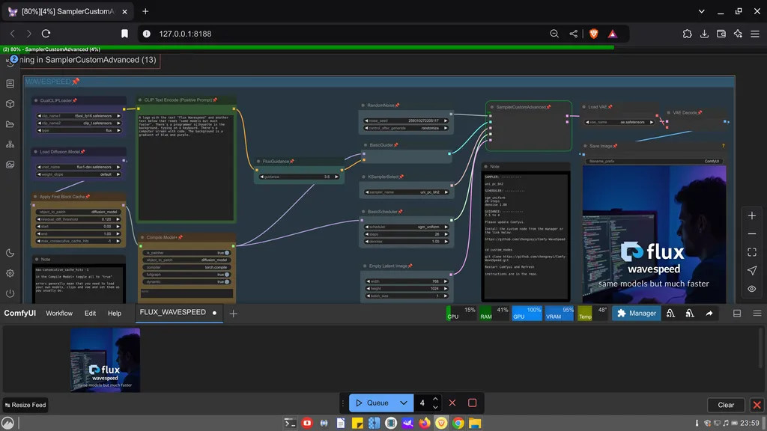Open the image gallery sidebar icon
This screenshot has width=767, height=431.
coord(10,165)
